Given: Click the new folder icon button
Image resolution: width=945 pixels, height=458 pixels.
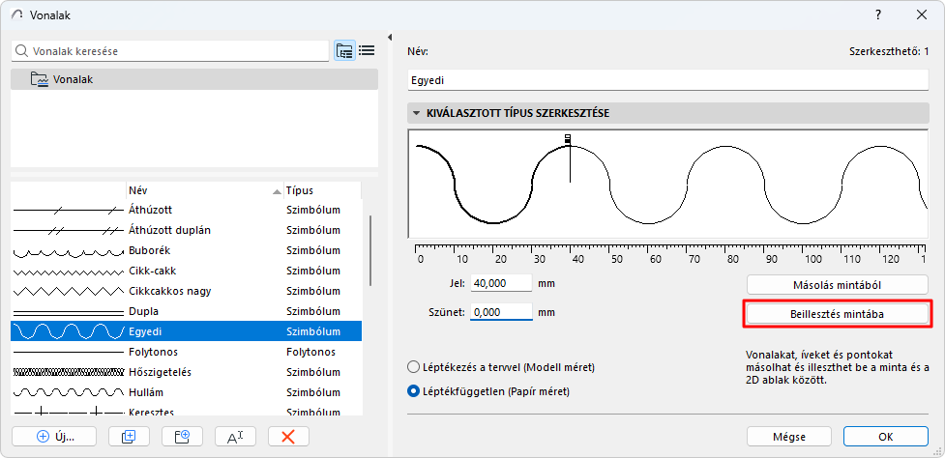Looking at the screenshot, I should 183,437.
